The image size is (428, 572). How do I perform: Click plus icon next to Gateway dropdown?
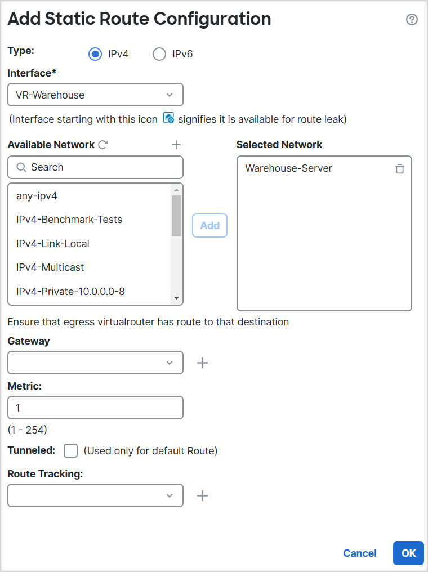point(202,363)
